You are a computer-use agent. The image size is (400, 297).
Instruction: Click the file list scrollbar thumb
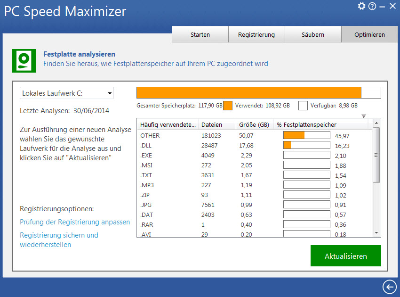point(376,155)
